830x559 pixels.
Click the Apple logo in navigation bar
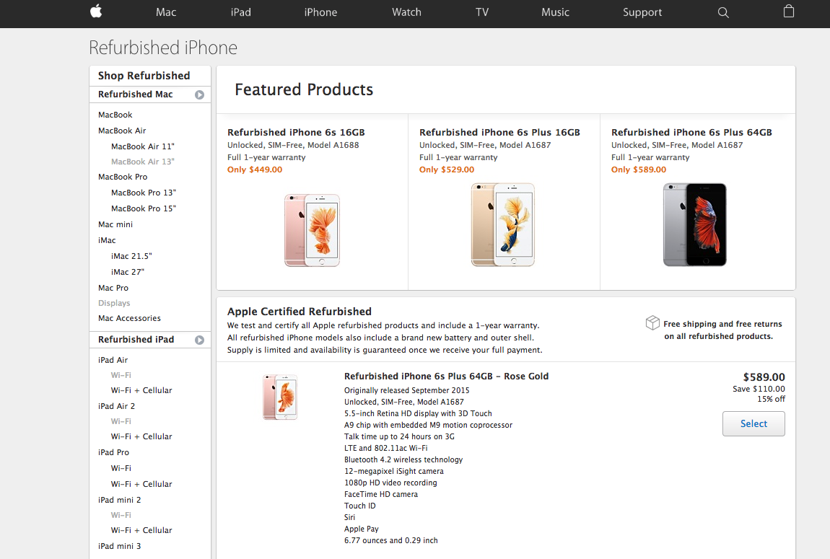click(x=96, y=11)
